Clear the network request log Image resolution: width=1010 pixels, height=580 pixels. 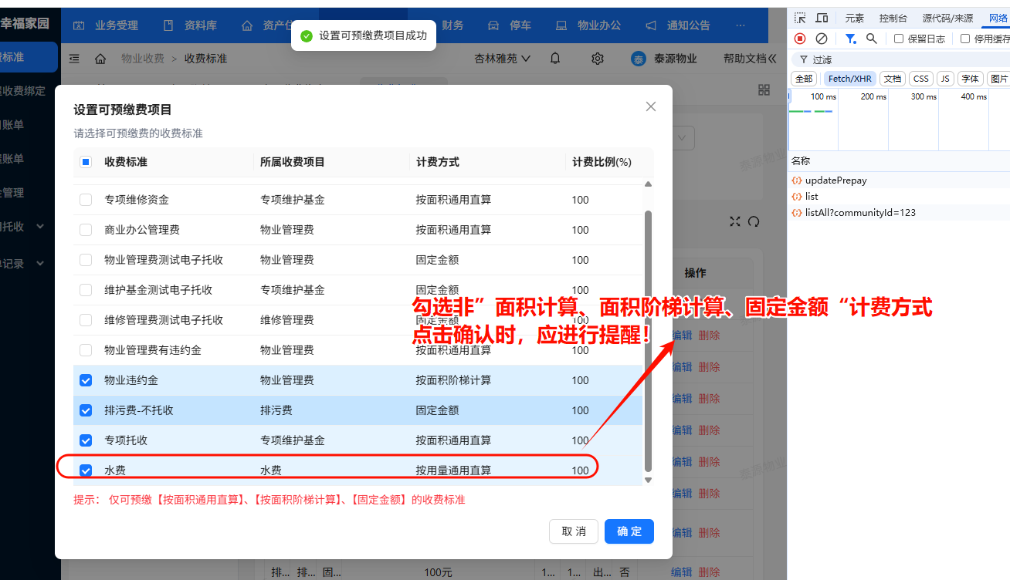pos(821,39)
